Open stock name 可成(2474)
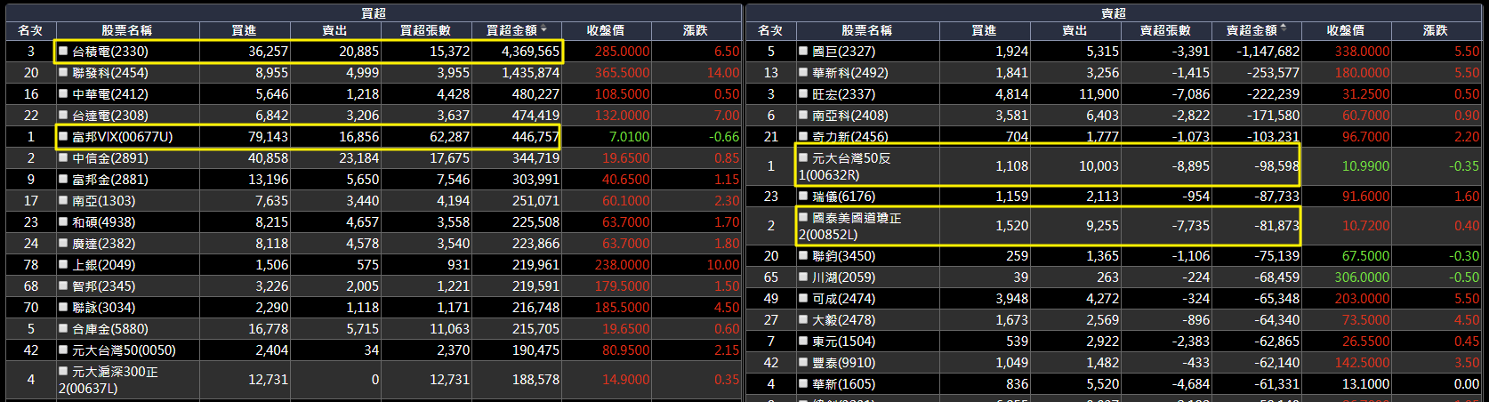The image size is (1489, 402). point(844,299)
